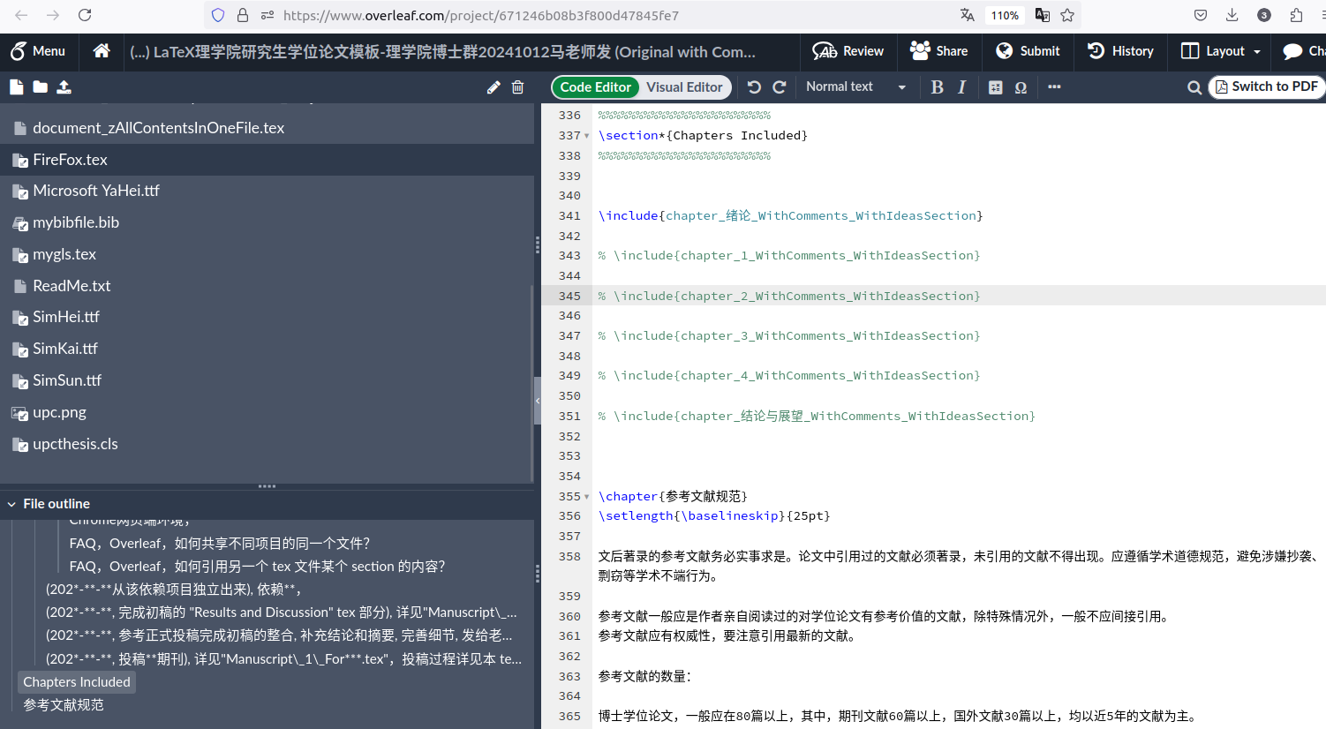Open project History
The image size is (1326, 729).
[1121, 51]
